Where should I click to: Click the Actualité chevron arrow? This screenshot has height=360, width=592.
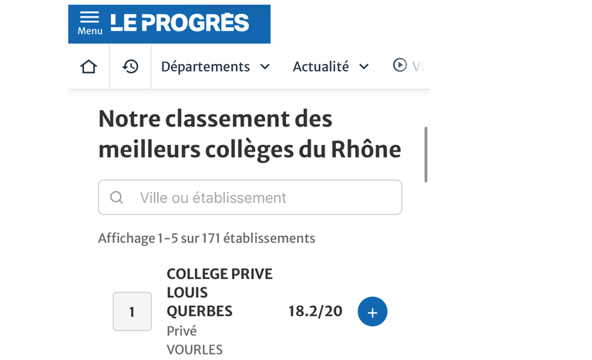point(364,67)
